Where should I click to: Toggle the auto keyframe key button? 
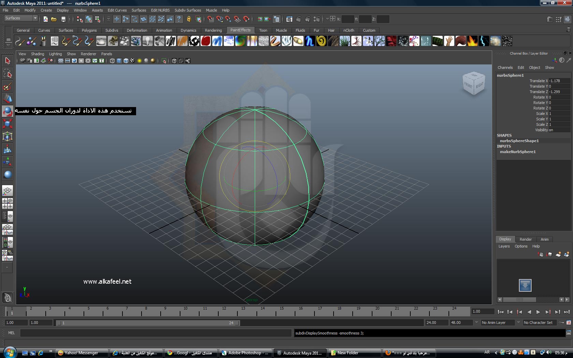561,323
